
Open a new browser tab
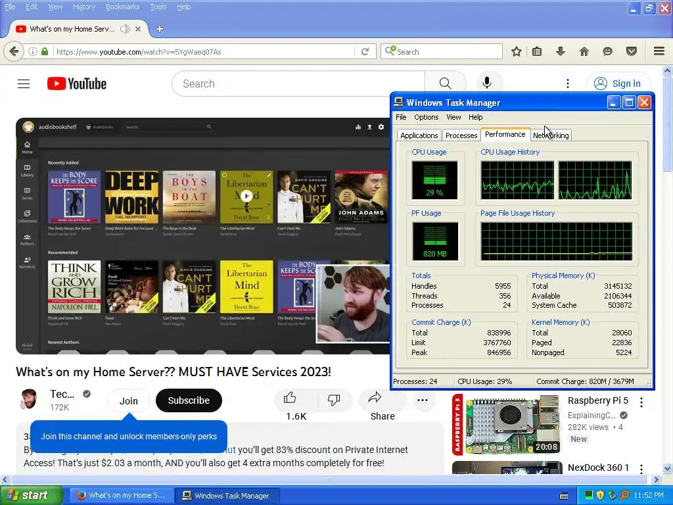pyautogui.click(x=160, y=29)
